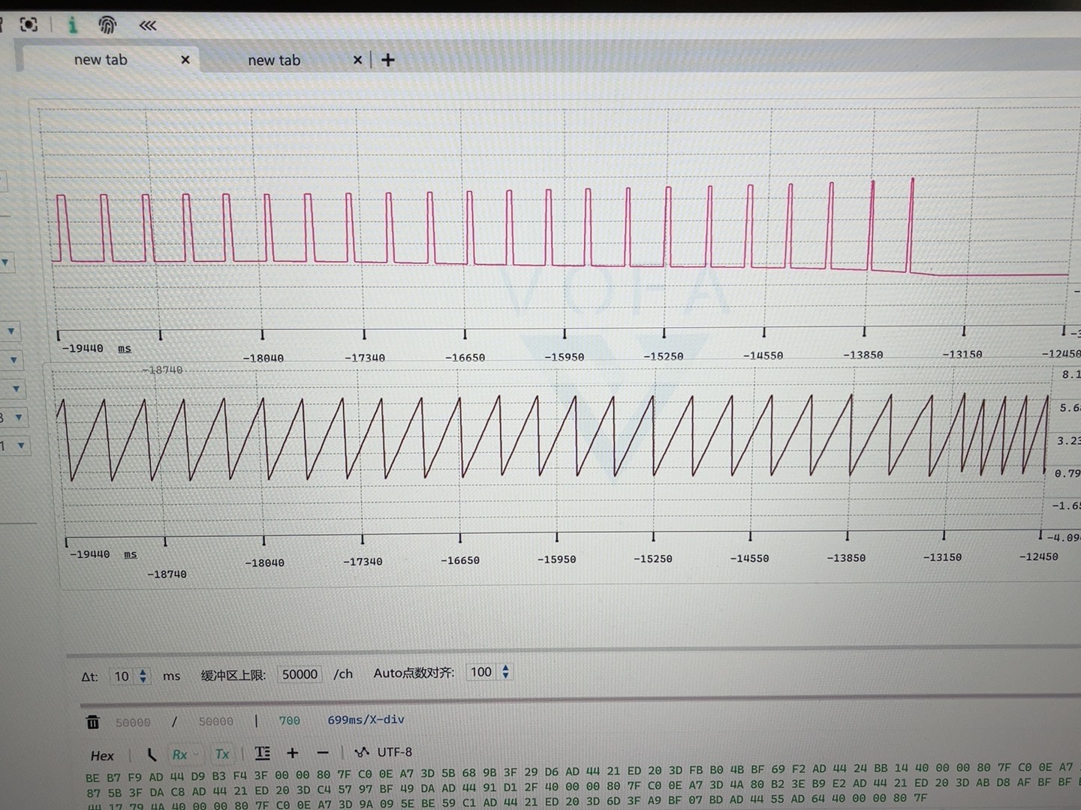This screenshot has width=1081, height=810.
Task: Click the hook icon next to Hex
Action: (152, 754)
